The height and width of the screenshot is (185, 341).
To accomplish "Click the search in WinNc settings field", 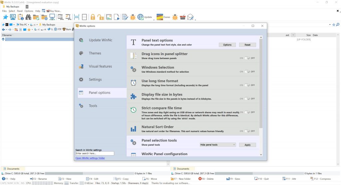I will click(x=95, y=154).
